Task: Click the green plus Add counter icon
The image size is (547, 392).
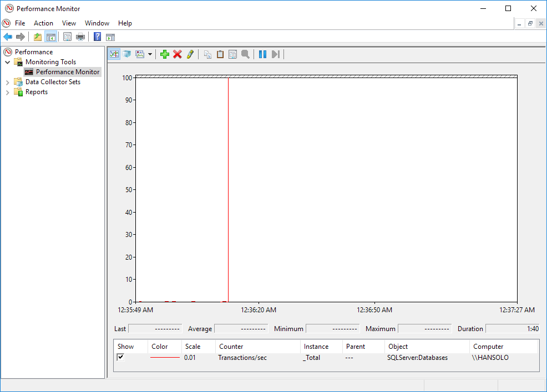Action: (164, 54)
